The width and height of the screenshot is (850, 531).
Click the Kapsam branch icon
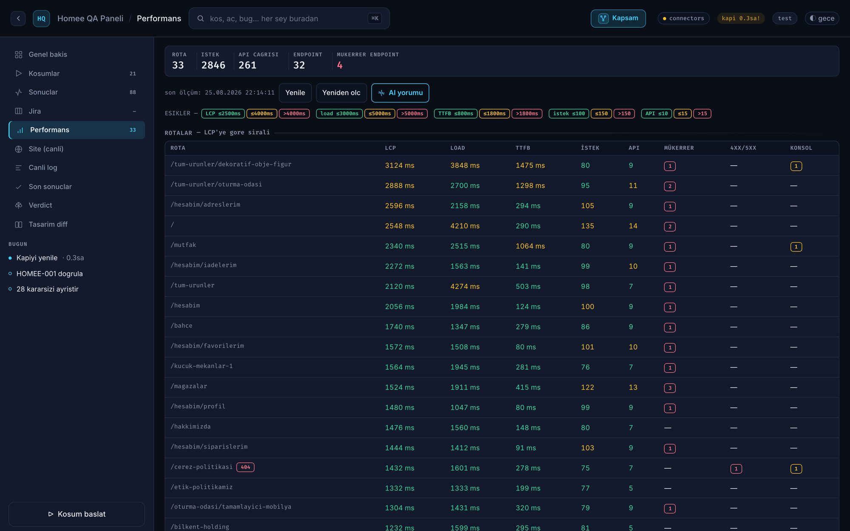[603, 18]
